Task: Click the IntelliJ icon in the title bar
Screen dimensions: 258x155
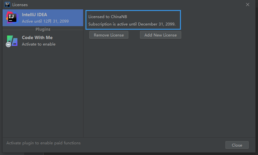Action: (7, 5)
